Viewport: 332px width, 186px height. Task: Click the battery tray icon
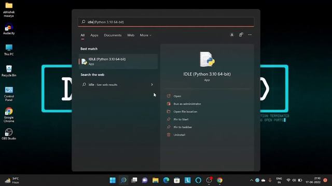coord(300,180)
